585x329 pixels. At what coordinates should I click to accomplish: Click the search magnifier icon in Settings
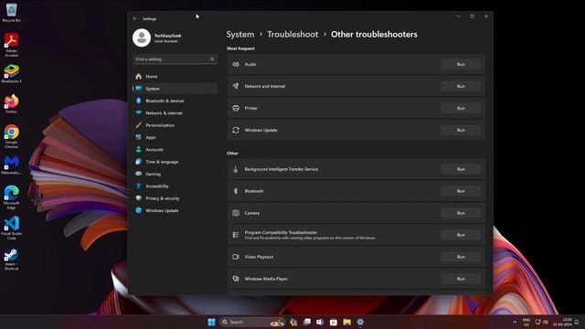[212, 59]
